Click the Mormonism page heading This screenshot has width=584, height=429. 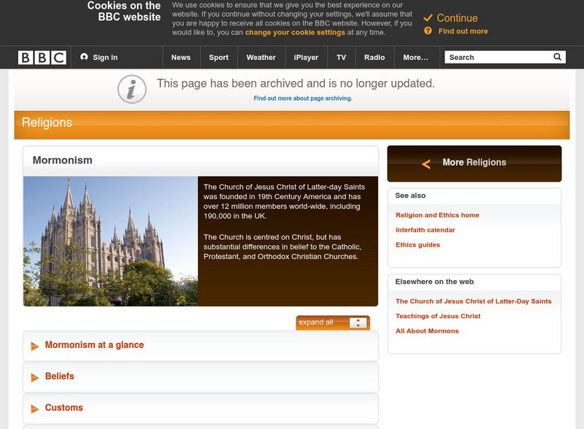[x=62, y=160]
